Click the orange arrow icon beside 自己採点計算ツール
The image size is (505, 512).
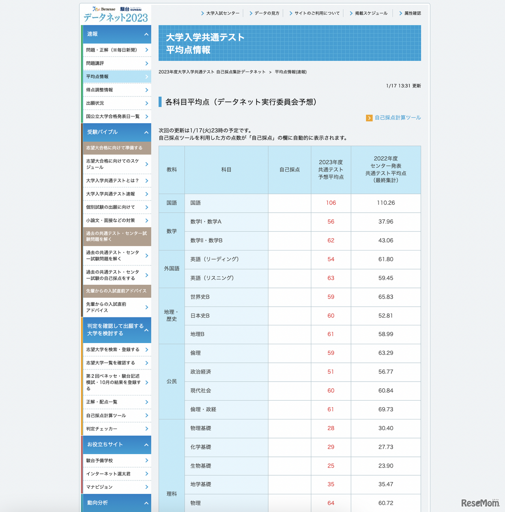(x=369, y=118)
